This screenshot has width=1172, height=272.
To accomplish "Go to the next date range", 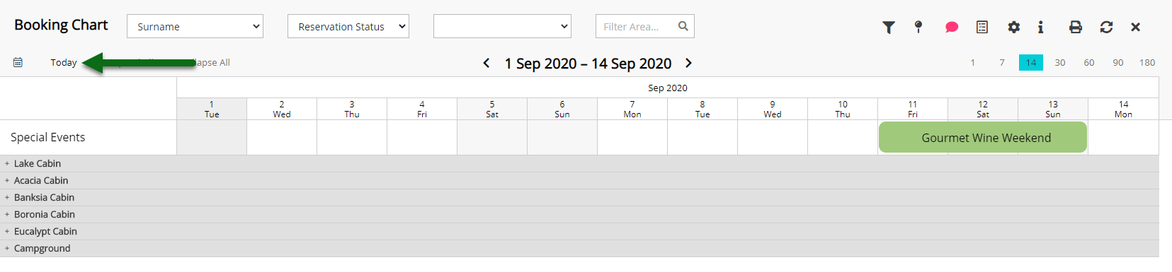I will click(688, 63).
